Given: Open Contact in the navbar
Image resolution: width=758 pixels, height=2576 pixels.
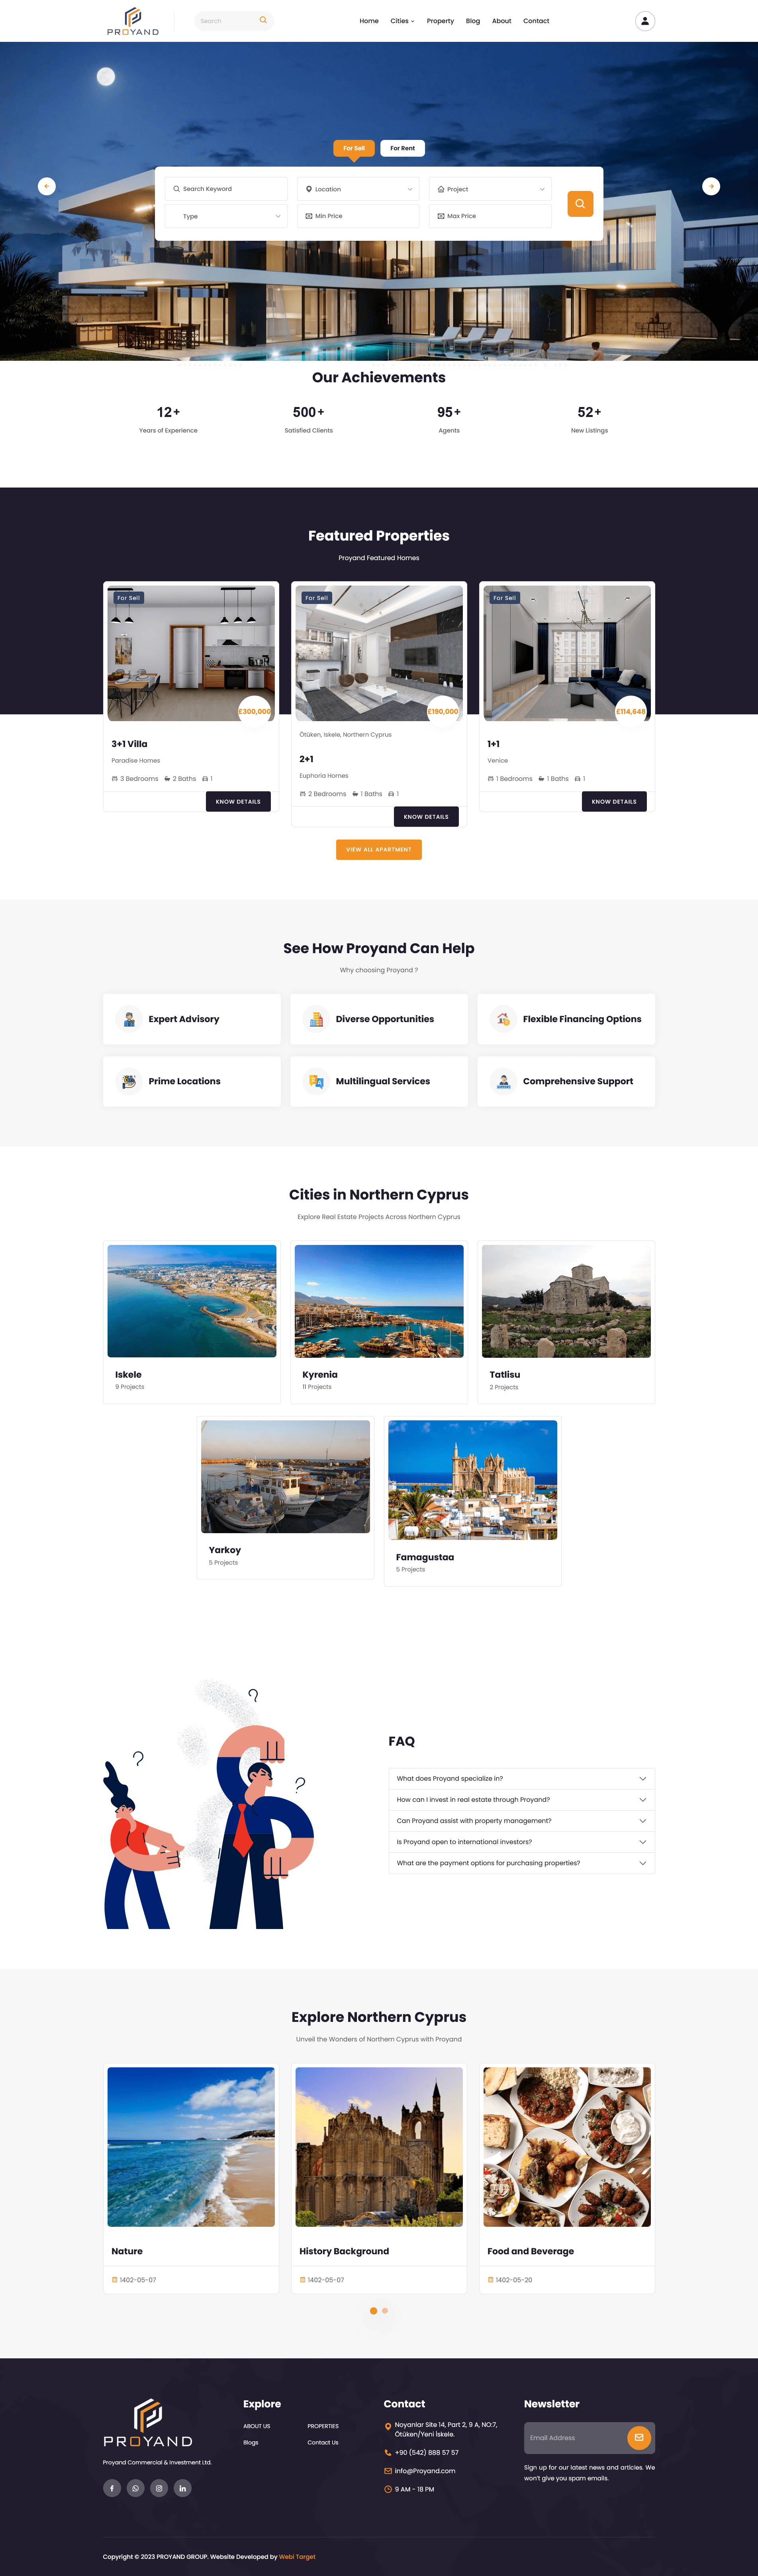Looking at the screenshot, I should tap(536, 21).
